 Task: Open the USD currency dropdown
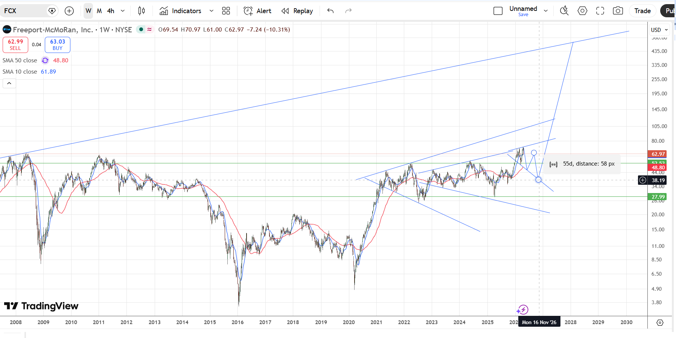659,30
